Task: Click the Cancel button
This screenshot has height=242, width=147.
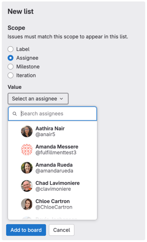Action: (62, 230)
